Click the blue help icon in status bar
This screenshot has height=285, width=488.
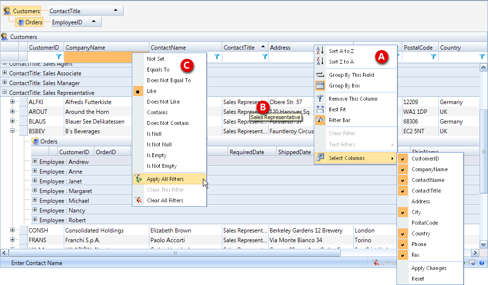pos(482,263)
